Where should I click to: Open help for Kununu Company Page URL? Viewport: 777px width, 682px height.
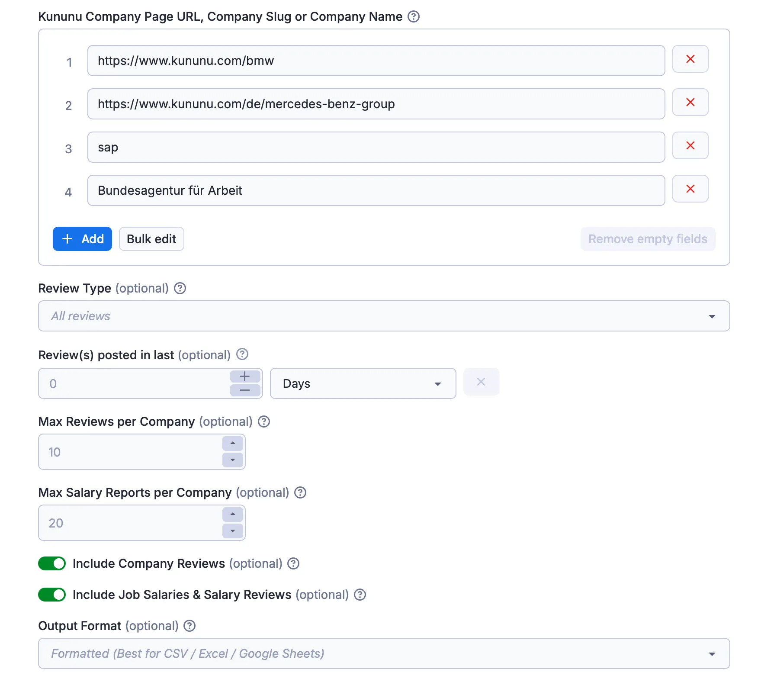pos(414,16)
